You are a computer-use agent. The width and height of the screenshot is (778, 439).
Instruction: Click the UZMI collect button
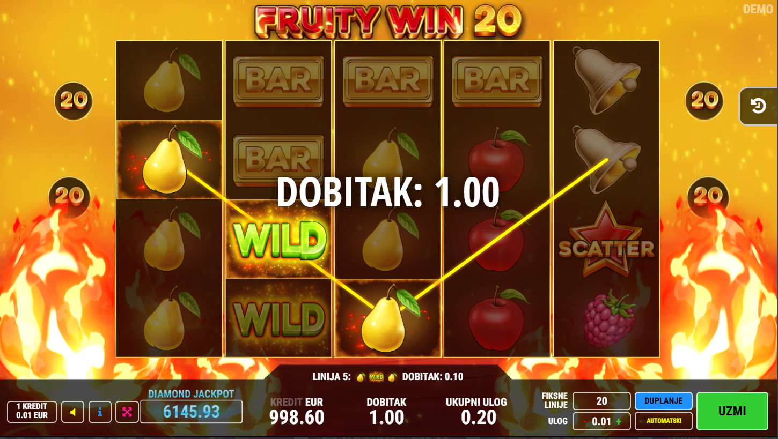(732, 411)
